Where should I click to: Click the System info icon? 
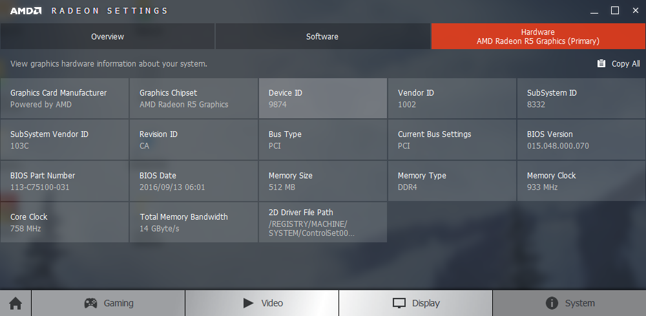point(552,303)
